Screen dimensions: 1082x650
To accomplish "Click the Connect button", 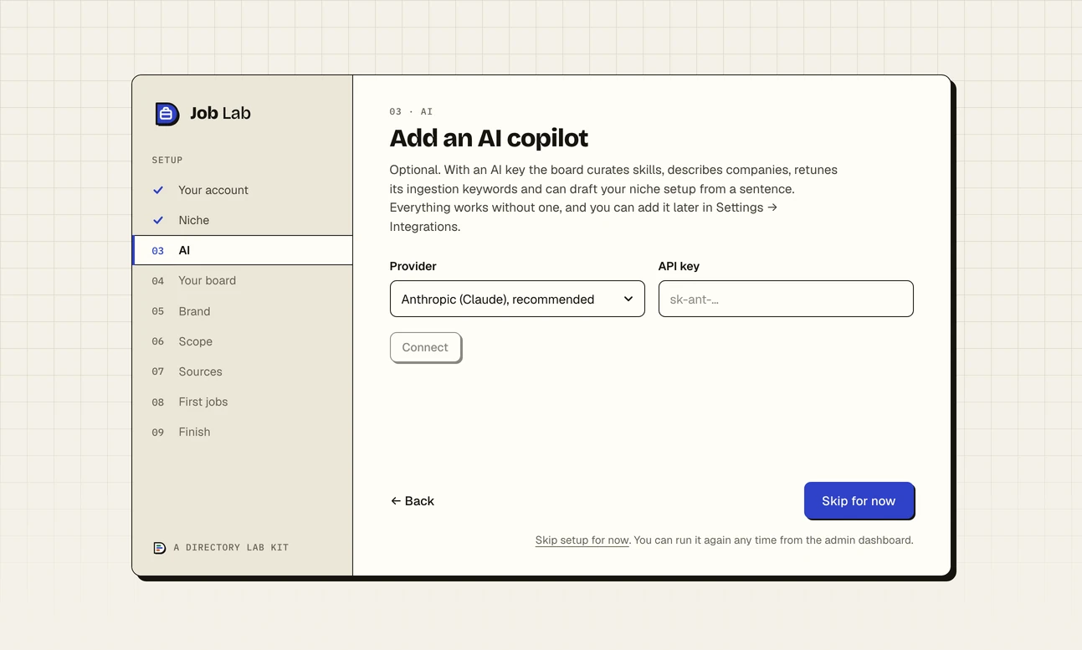I will click(425, 347).
